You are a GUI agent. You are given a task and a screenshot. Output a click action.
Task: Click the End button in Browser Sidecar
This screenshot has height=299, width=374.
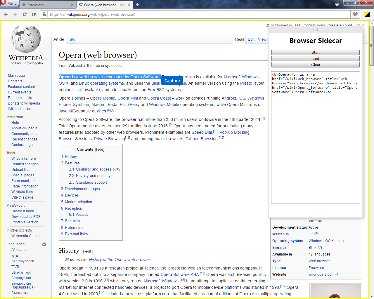pyautogui.click(x=316, y=58)
